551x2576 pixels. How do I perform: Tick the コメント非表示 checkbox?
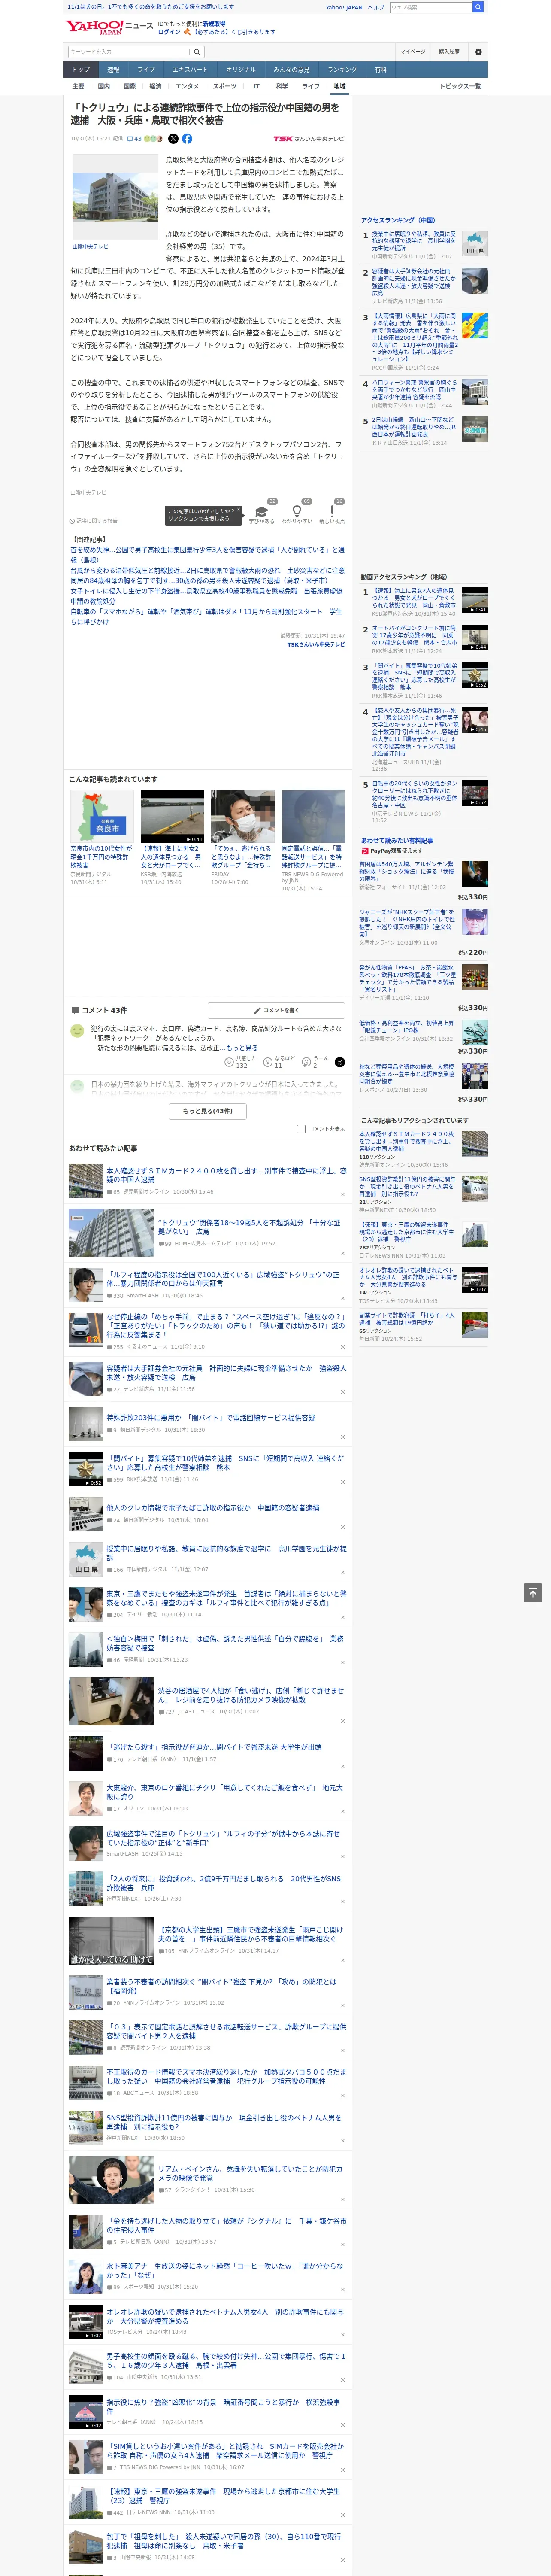[x=301, y=1129]
